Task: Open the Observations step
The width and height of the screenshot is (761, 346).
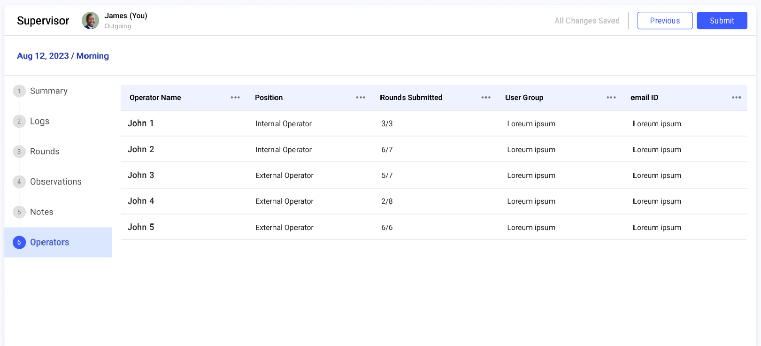Action: 55,182
